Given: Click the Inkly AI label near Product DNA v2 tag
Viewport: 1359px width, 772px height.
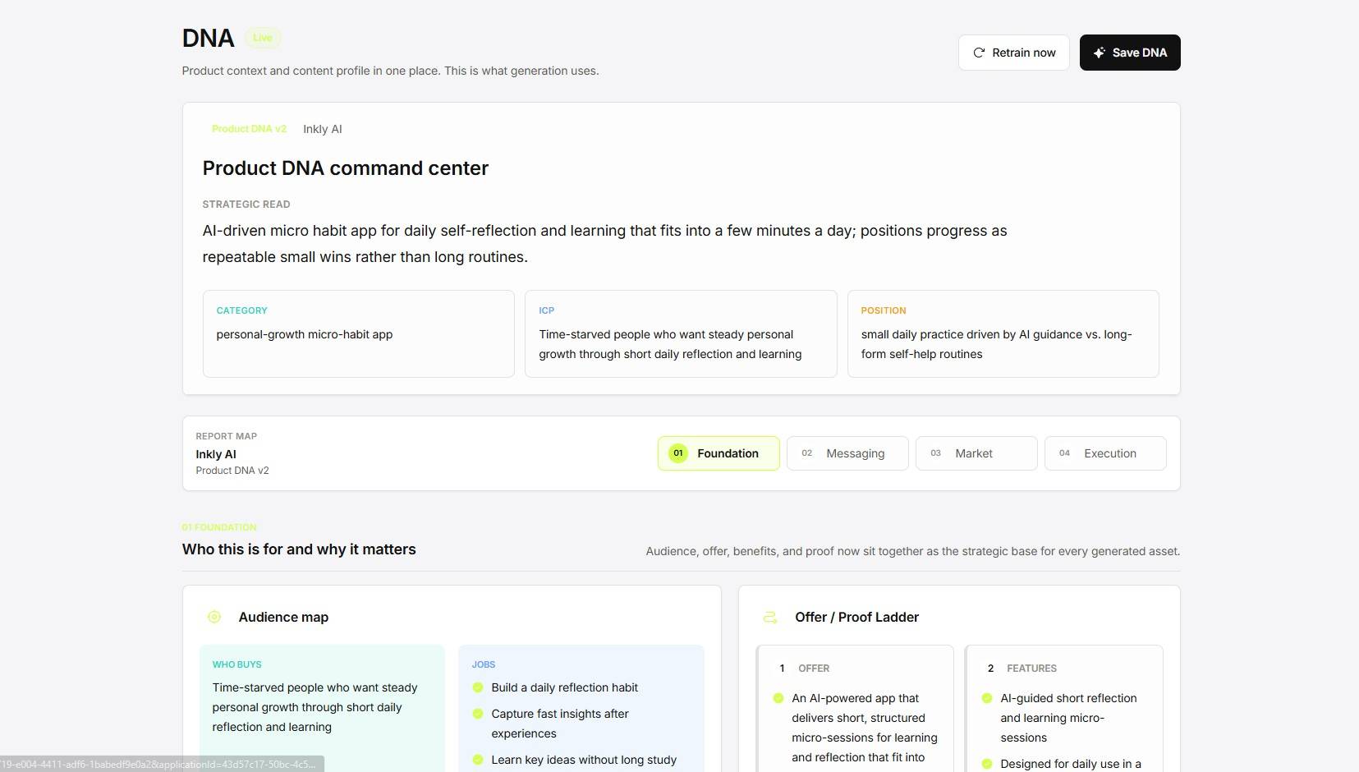Looking at the screenshot, I should click(x=323, y=129).
